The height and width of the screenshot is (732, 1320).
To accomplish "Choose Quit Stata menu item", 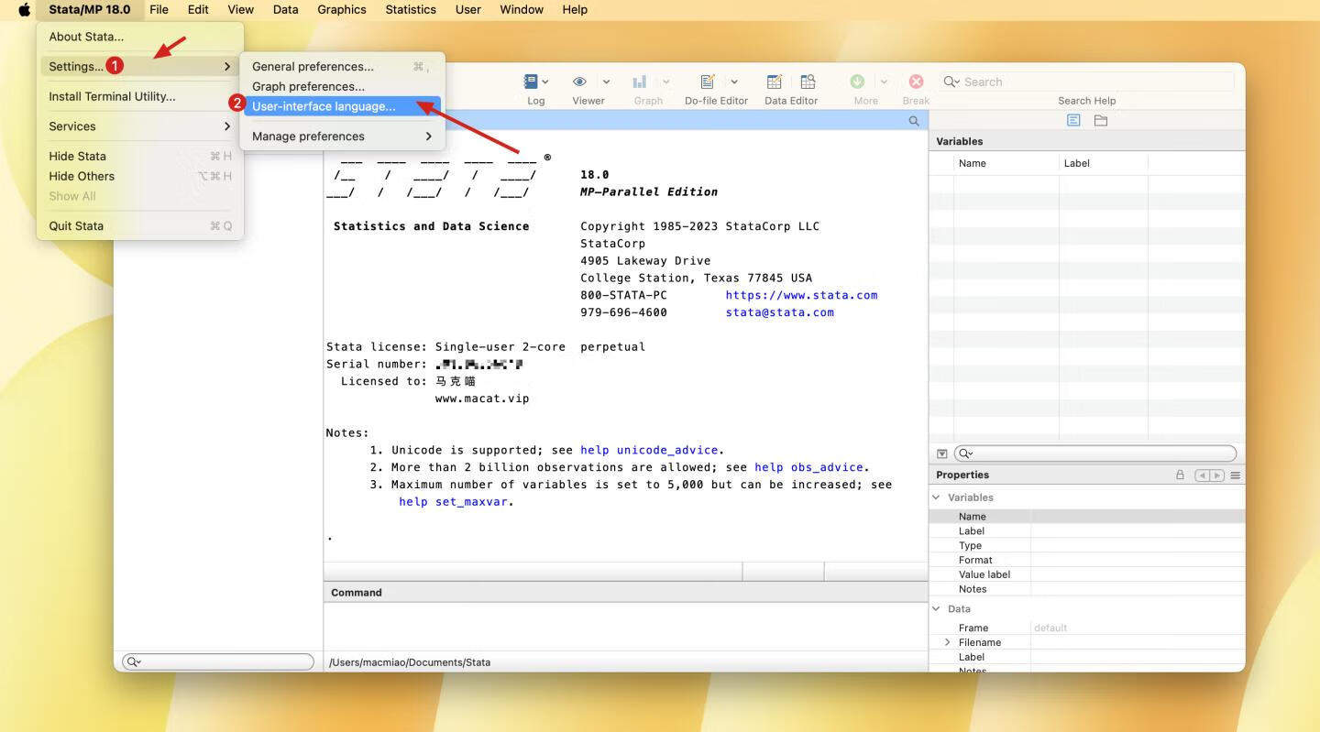I will pos(139,225).
